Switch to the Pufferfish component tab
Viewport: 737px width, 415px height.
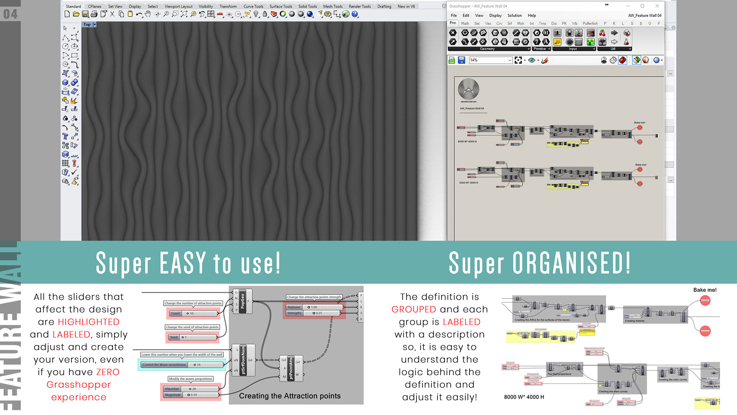[x=590, y=23]
